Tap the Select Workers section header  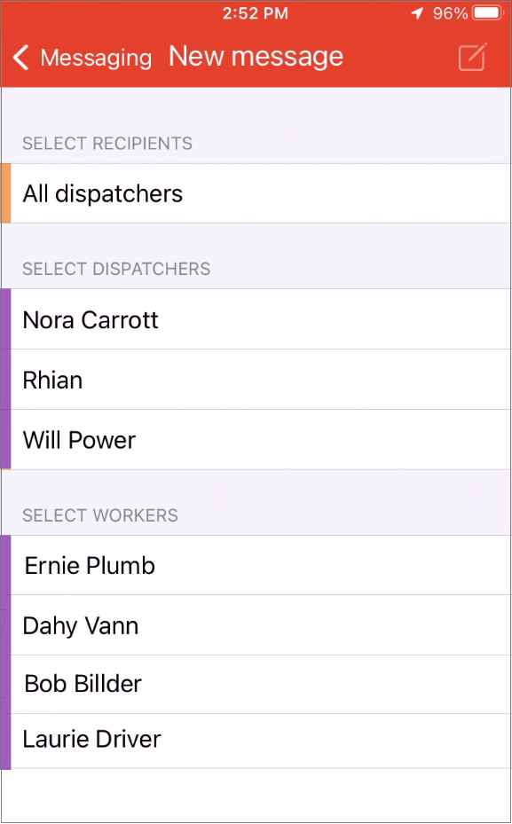click(100, 515)
